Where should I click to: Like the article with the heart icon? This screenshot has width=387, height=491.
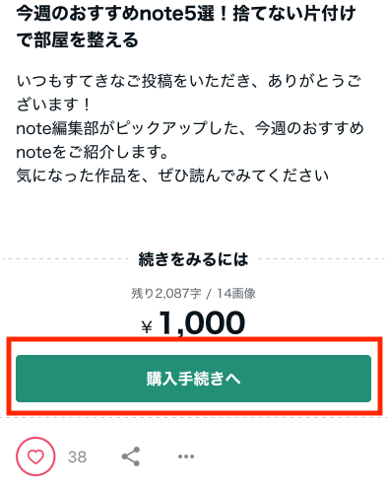(35, 456)
